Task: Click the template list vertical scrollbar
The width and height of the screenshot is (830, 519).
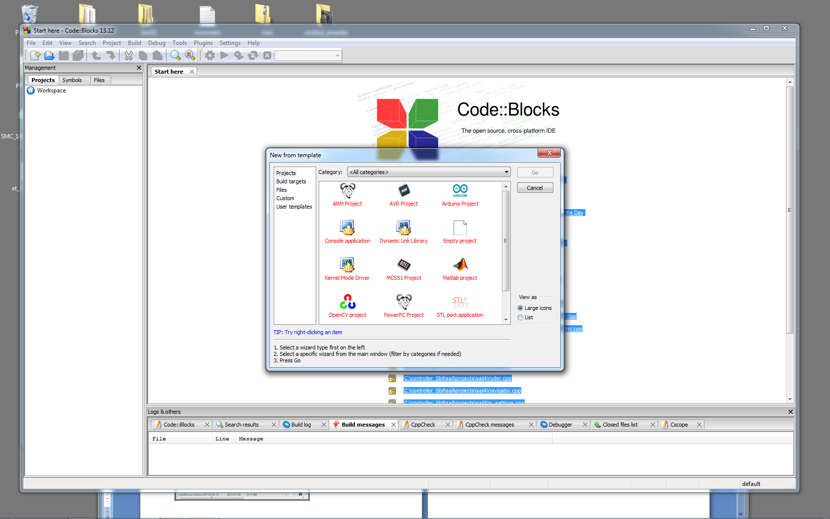Action: [x=505, y=240]
